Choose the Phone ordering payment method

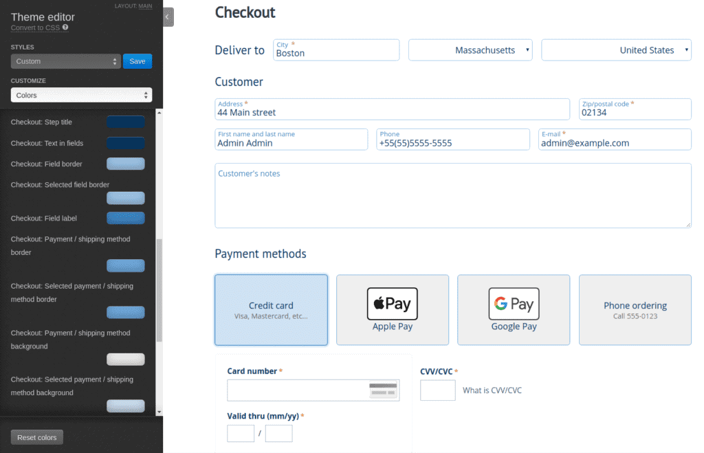(x=635, y=310)
